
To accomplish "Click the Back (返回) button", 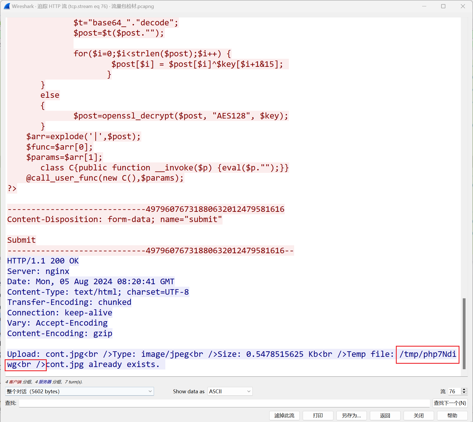I will click(x=385, y=415).
